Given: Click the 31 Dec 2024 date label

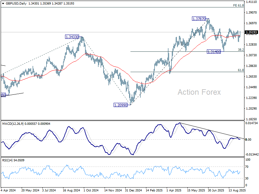Looking at the screenshot, I should pyautogui.click(x=133, y=190).
